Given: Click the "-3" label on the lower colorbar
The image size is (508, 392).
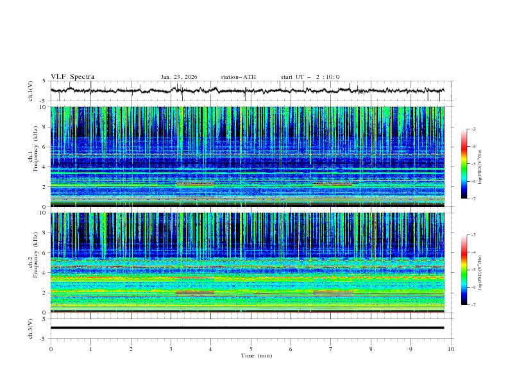Looking at the screenshot, I should (x=473, y=235).
